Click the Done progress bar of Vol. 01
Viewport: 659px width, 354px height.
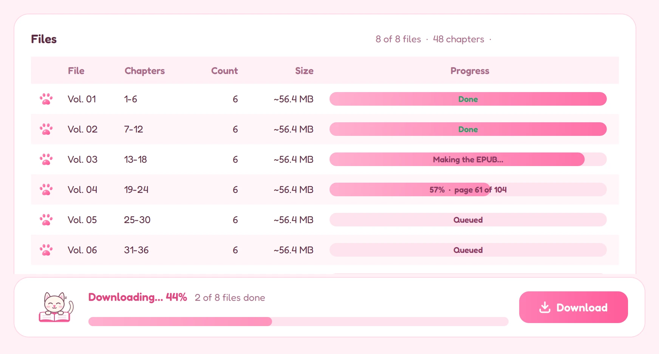pyautogui.click(x=468, y=99)
